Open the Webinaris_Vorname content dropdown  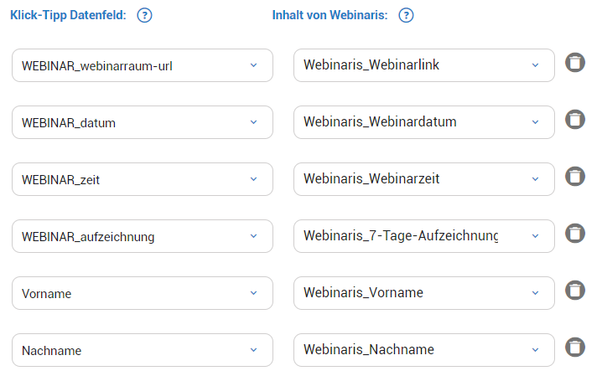(x=424, y=293)
